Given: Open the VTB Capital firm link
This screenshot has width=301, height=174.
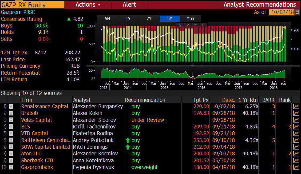Looking at the screenshot, I should click(34, 133).
